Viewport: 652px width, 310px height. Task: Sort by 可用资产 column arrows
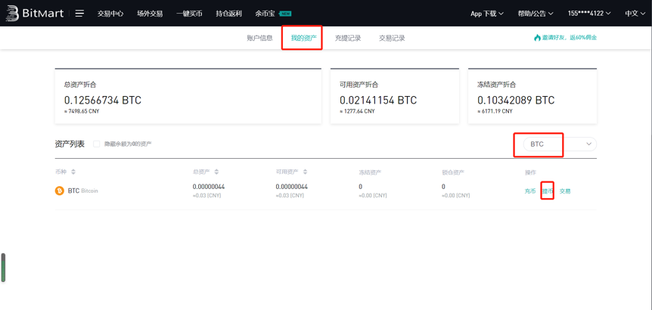(305, 172)
